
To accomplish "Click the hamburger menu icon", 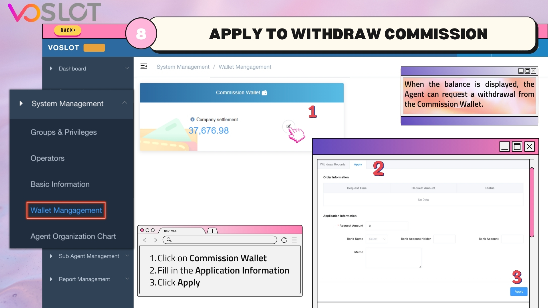I will (144, 66).
